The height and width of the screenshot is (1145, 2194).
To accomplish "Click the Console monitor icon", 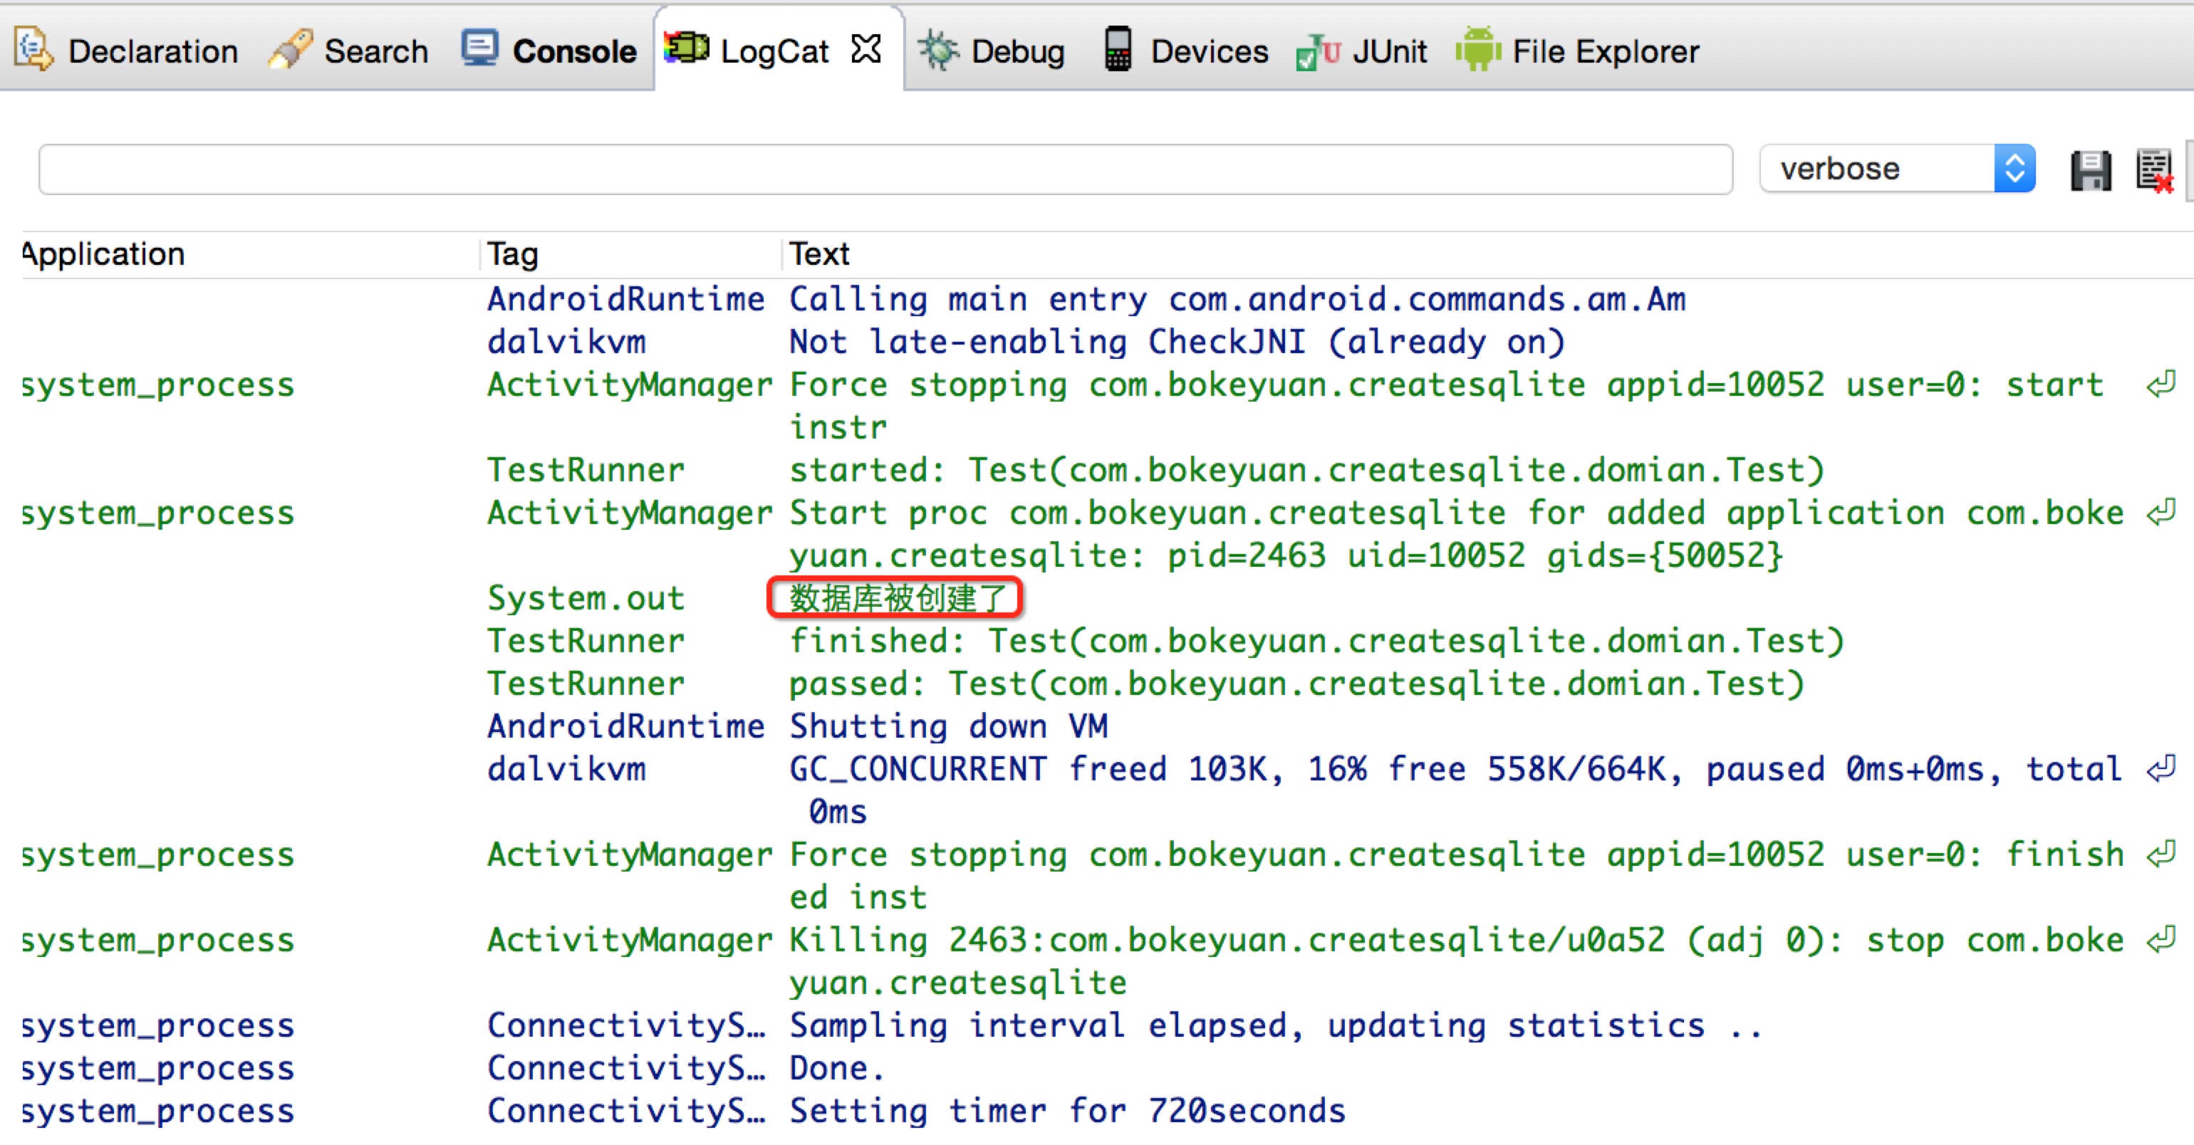I will tap(479, 49).
